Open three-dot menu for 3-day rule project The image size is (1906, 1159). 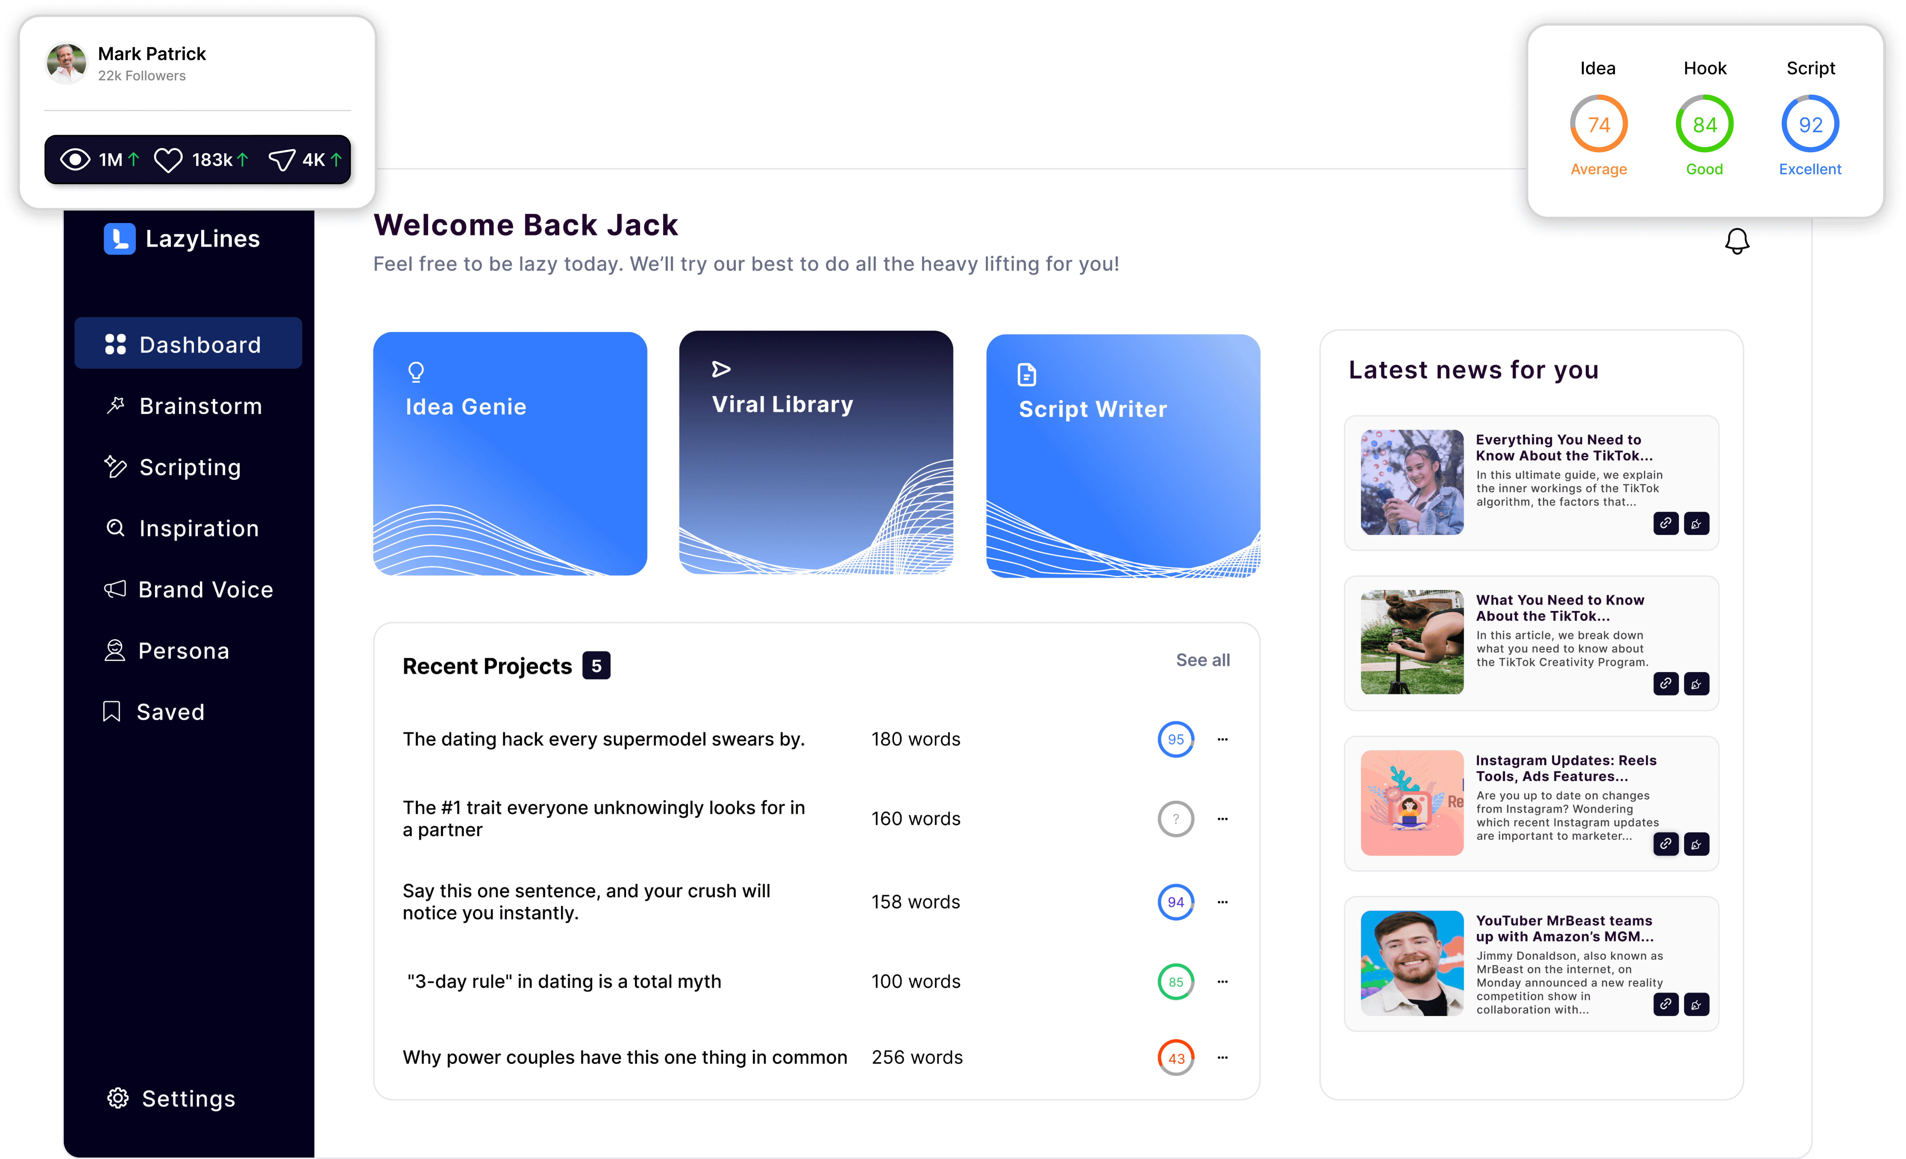1222,981
